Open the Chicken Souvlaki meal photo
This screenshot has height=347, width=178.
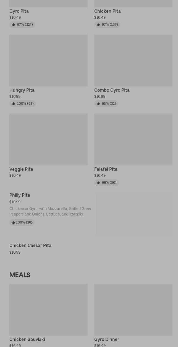pyautogui.click(x=48, y=309)
